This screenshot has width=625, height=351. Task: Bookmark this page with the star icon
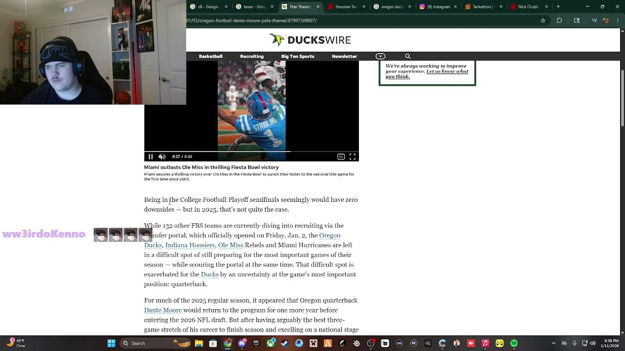(543, 20)
